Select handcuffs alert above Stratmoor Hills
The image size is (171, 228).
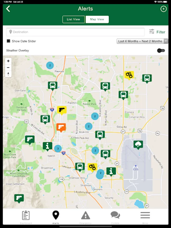point(92,167)
